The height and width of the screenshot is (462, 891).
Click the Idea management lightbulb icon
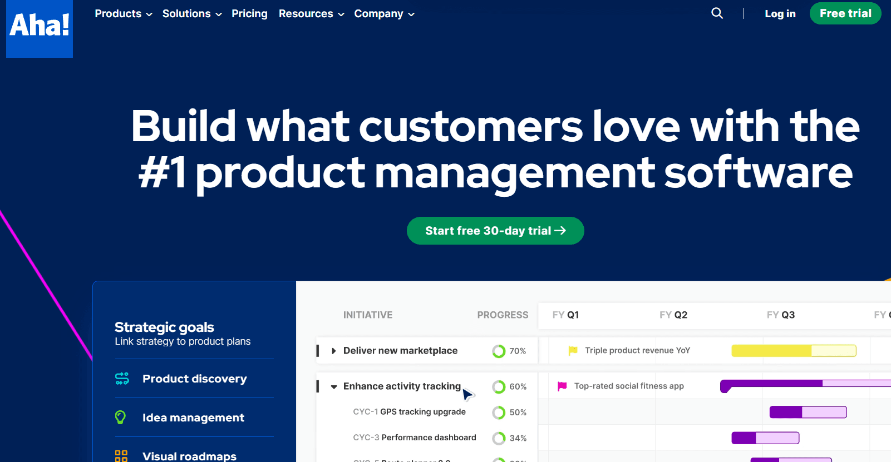[120, 418]
